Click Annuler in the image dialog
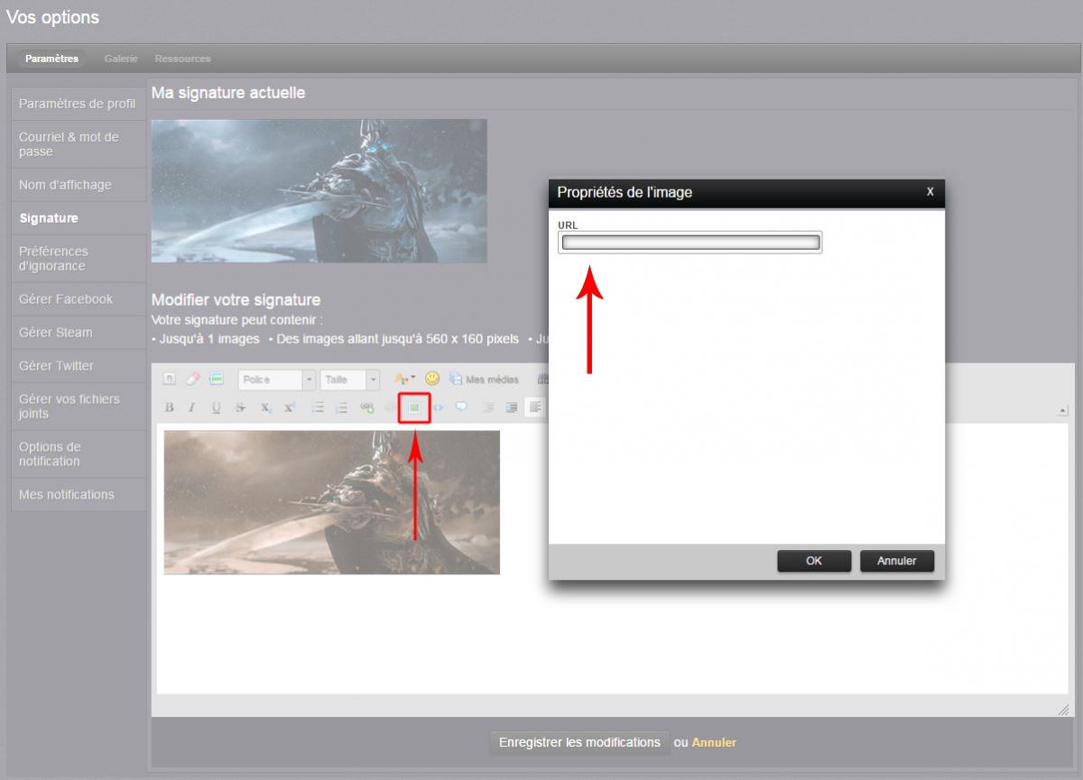1083x780 pixels. coord(897,561)
